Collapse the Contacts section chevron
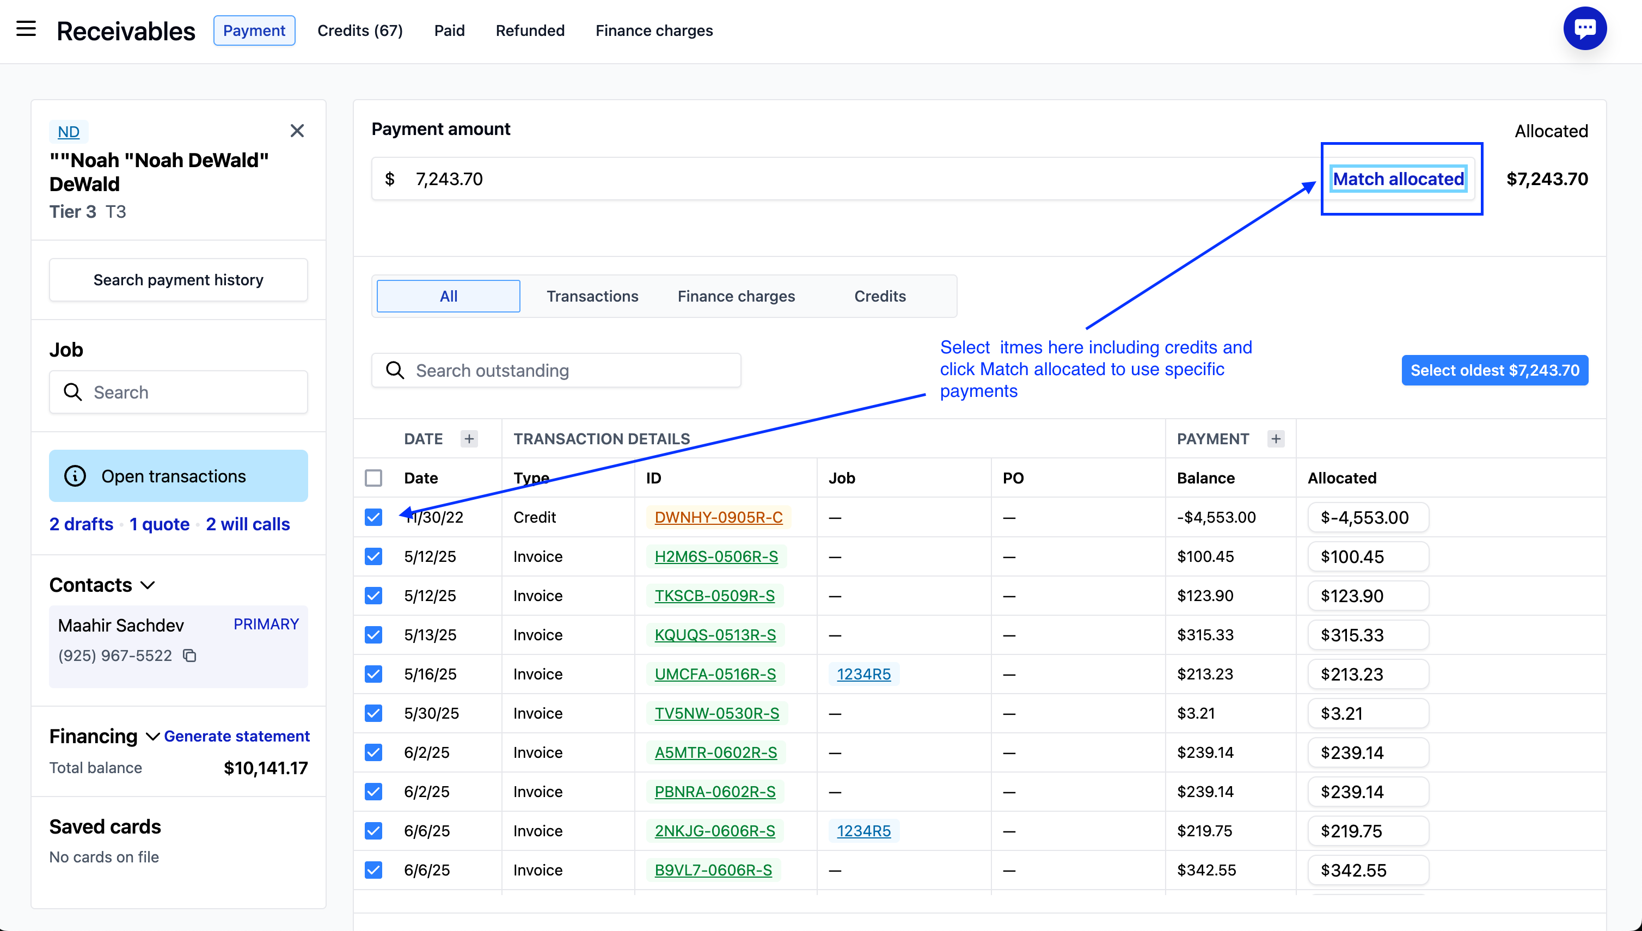 click(148, 585)
